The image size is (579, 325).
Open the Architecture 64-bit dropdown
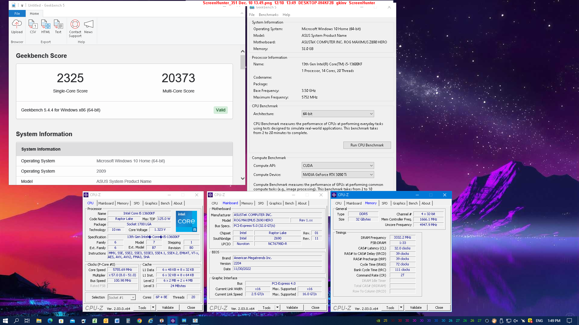point(338,114)
